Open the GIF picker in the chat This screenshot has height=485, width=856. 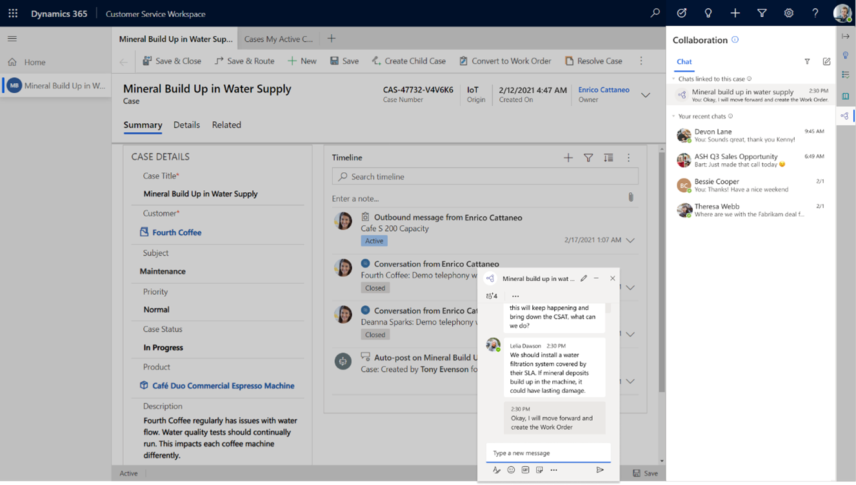(525, 470)
